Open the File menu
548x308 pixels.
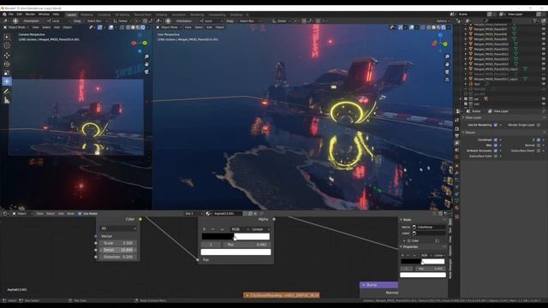(11, 15)
